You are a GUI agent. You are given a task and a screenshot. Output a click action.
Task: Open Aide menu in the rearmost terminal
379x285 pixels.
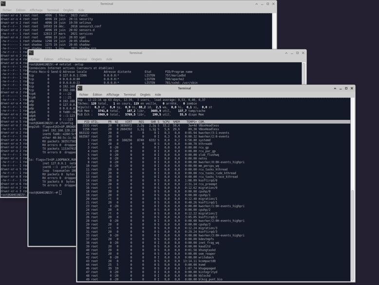(81, 10)
